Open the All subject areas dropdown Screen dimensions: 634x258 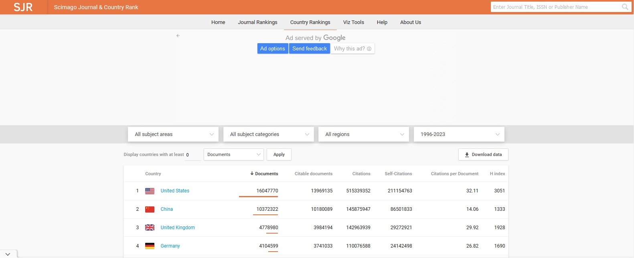[x=173, y=134]
